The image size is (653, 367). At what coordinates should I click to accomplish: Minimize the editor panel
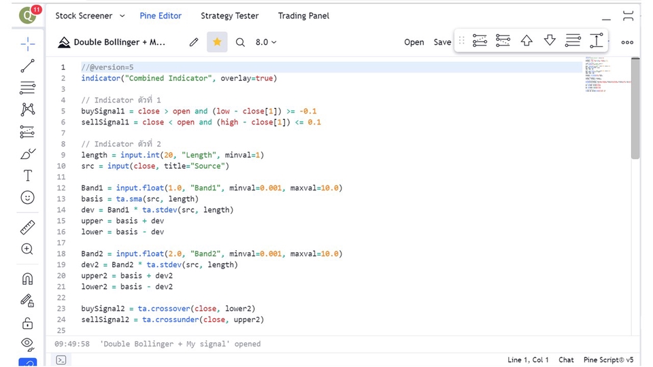click(606, 19)
